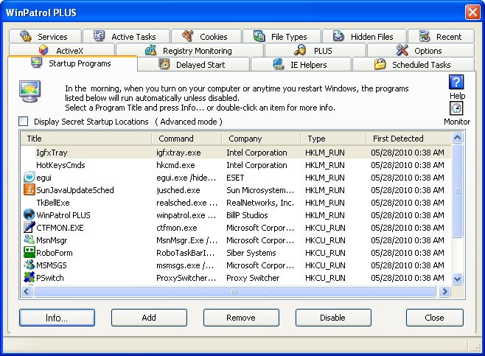
Task: Click the File Types tab icon
Action: pos(259,36)
